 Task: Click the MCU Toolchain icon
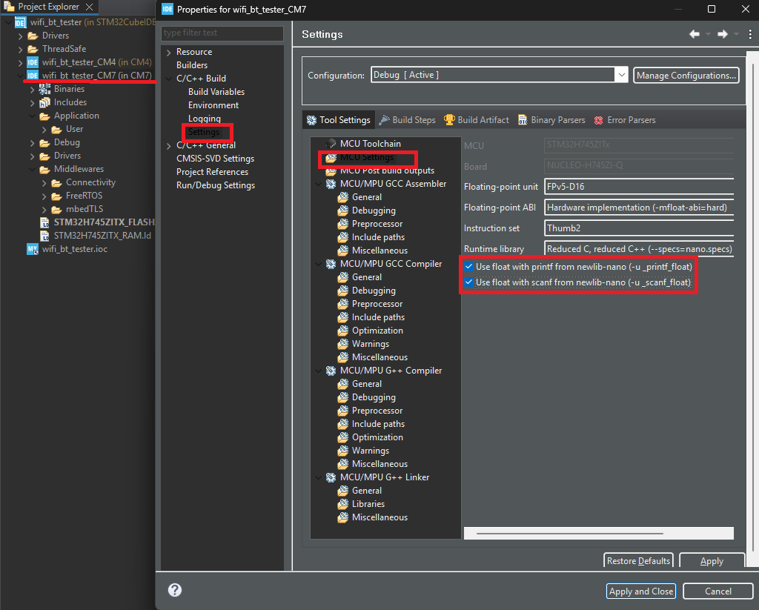click(331, 143)
